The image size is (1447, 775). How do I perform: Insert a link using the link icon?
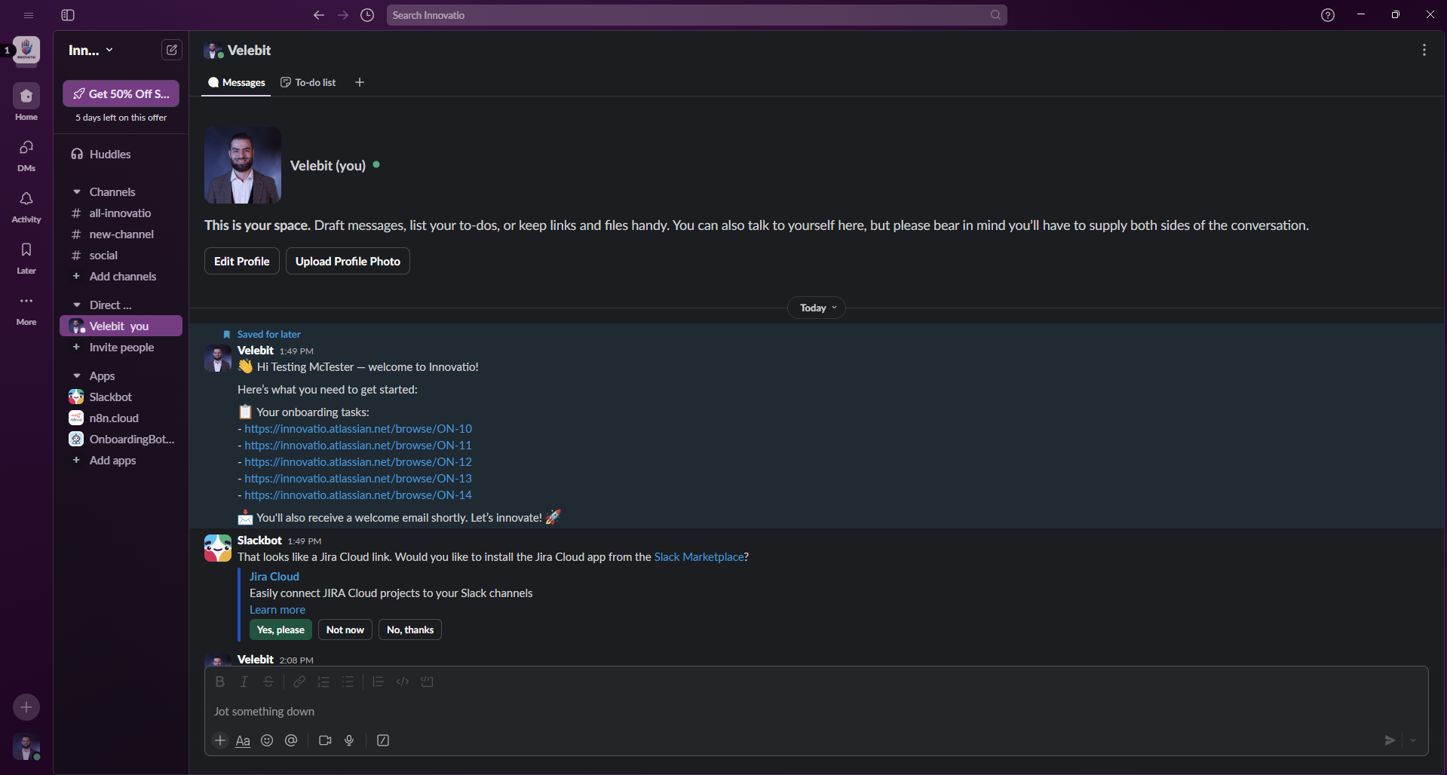click(299, 682)
